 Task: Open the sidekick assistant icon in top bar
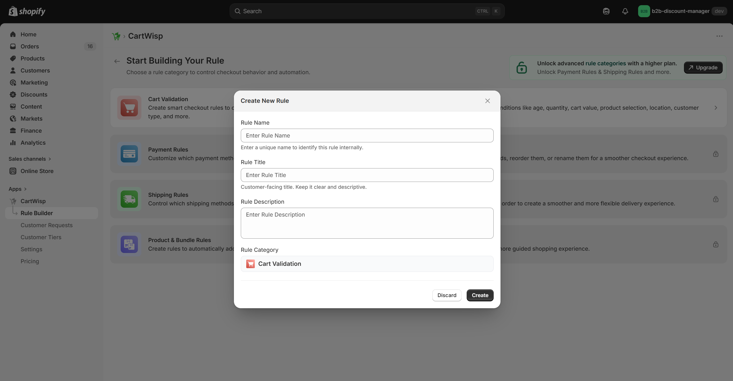click(x=606, y=11)
